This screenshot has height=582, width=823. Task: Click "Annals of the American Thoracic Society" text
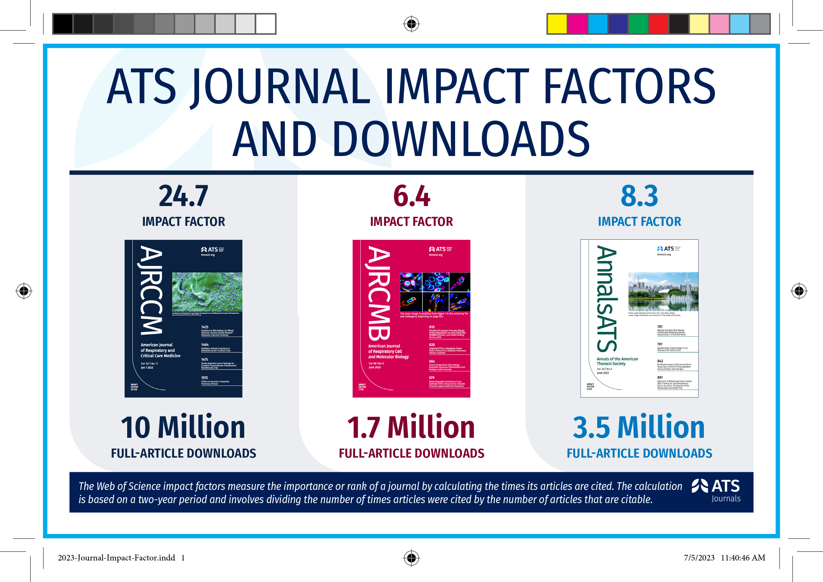point(617,361)
